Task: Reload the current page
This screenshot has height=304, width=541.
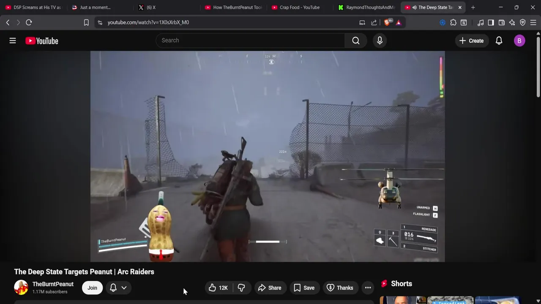Action: [29, 22]
